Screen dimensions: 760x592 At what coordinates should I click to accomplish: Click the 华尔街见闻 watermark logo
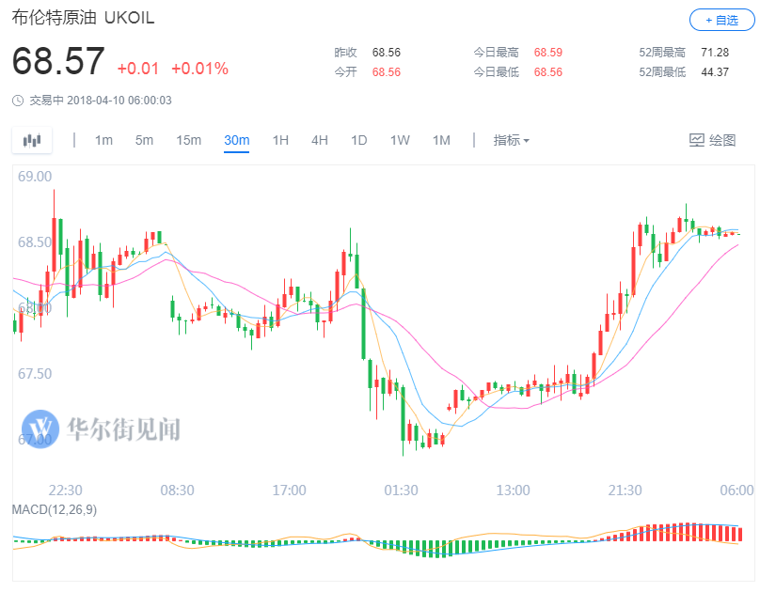(x=102, y=428)
